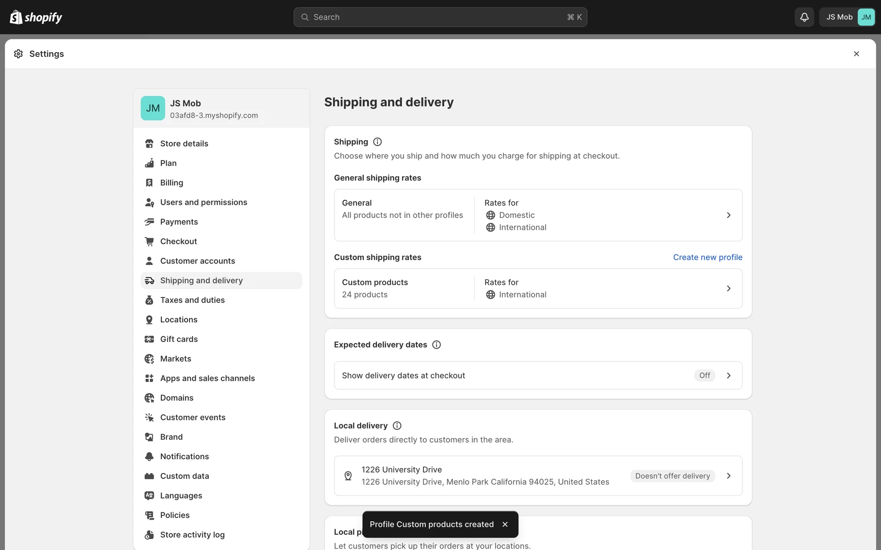The width and height of the screenshot is (881, 550).
Task: Open the Off delivery dates setting
Action: click(704, 375)
